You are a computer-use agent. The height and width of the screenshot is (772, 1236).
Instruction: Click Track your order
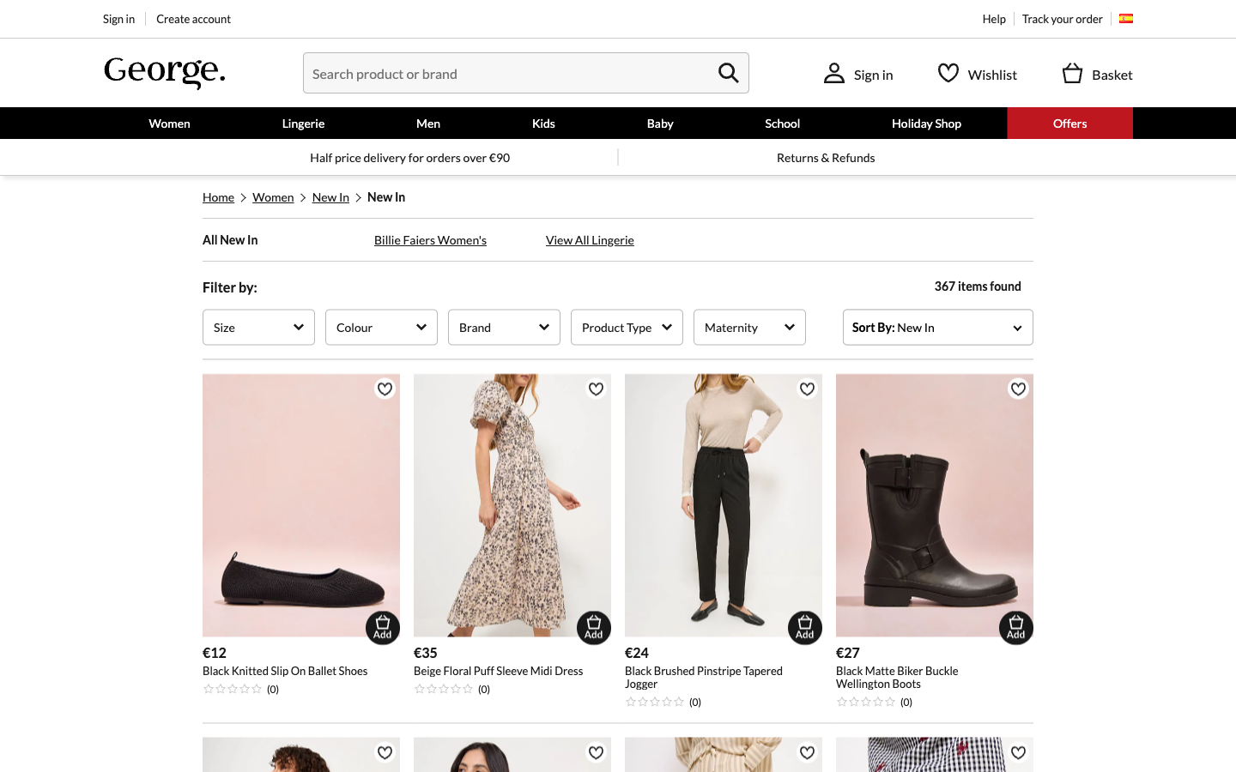(x=1062, y=18)
